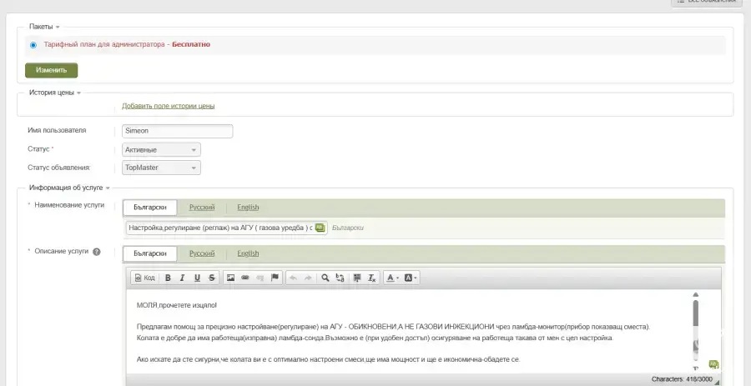
Task: Select English tab for service name
Action: click(x=248, y=207)
